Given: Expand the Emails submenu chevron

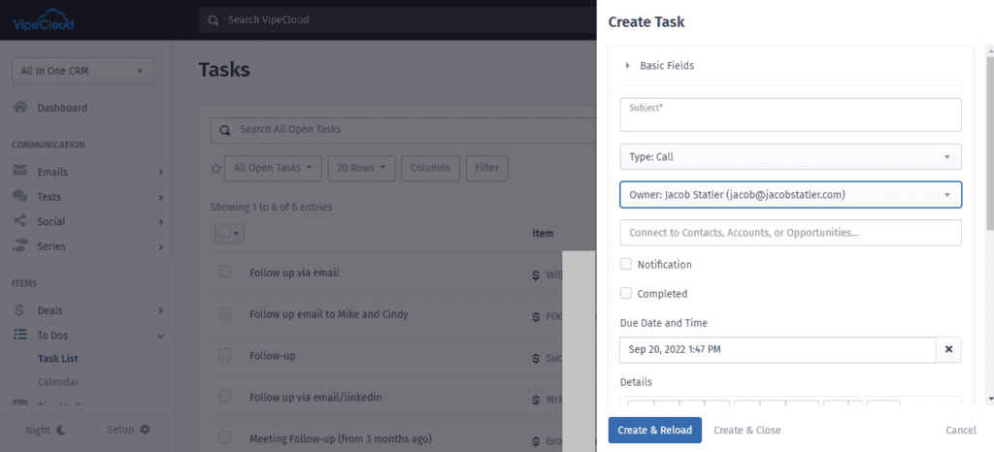Looking at the screenshot, I should pos(161,173).
